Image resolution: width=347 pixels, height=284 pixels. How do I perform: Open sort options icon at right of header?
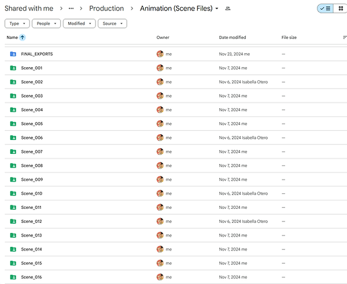pyautogui.click(x=345, y=38)
